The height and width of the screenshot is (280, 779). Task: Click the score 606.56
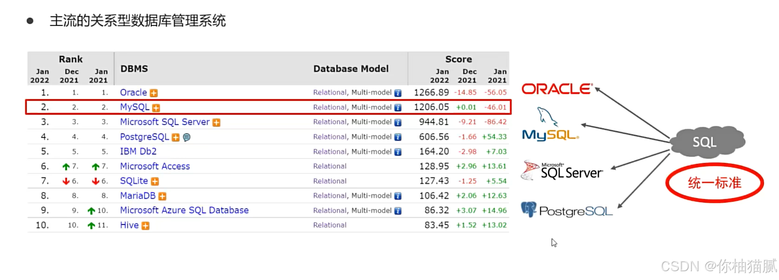434,137
